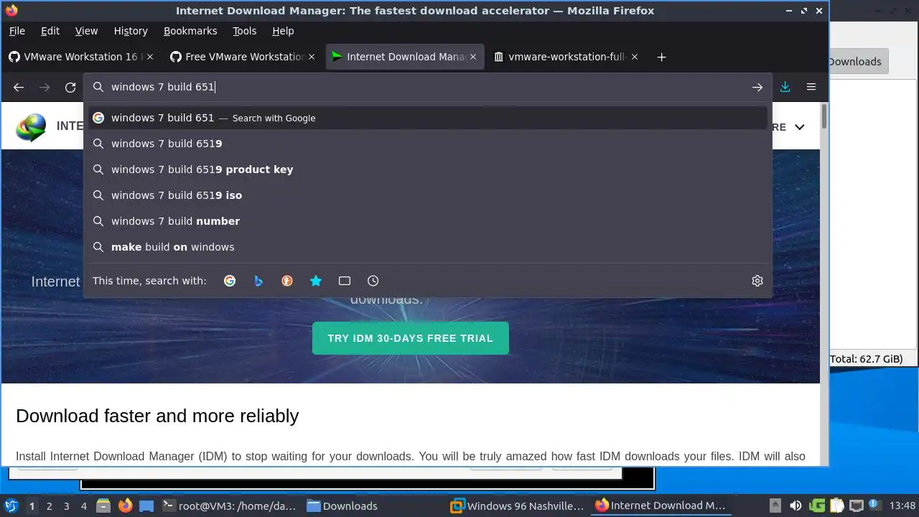Choose suggestion 'windows 7 build 6519 iso'
This screenshot has width=919, height=517.
pos(428,195)
